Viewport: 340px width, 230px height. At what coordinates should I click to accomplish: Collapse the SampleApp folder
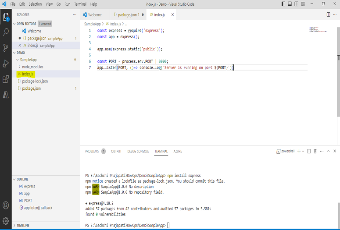pyautogui.click(x=18, y=60)
